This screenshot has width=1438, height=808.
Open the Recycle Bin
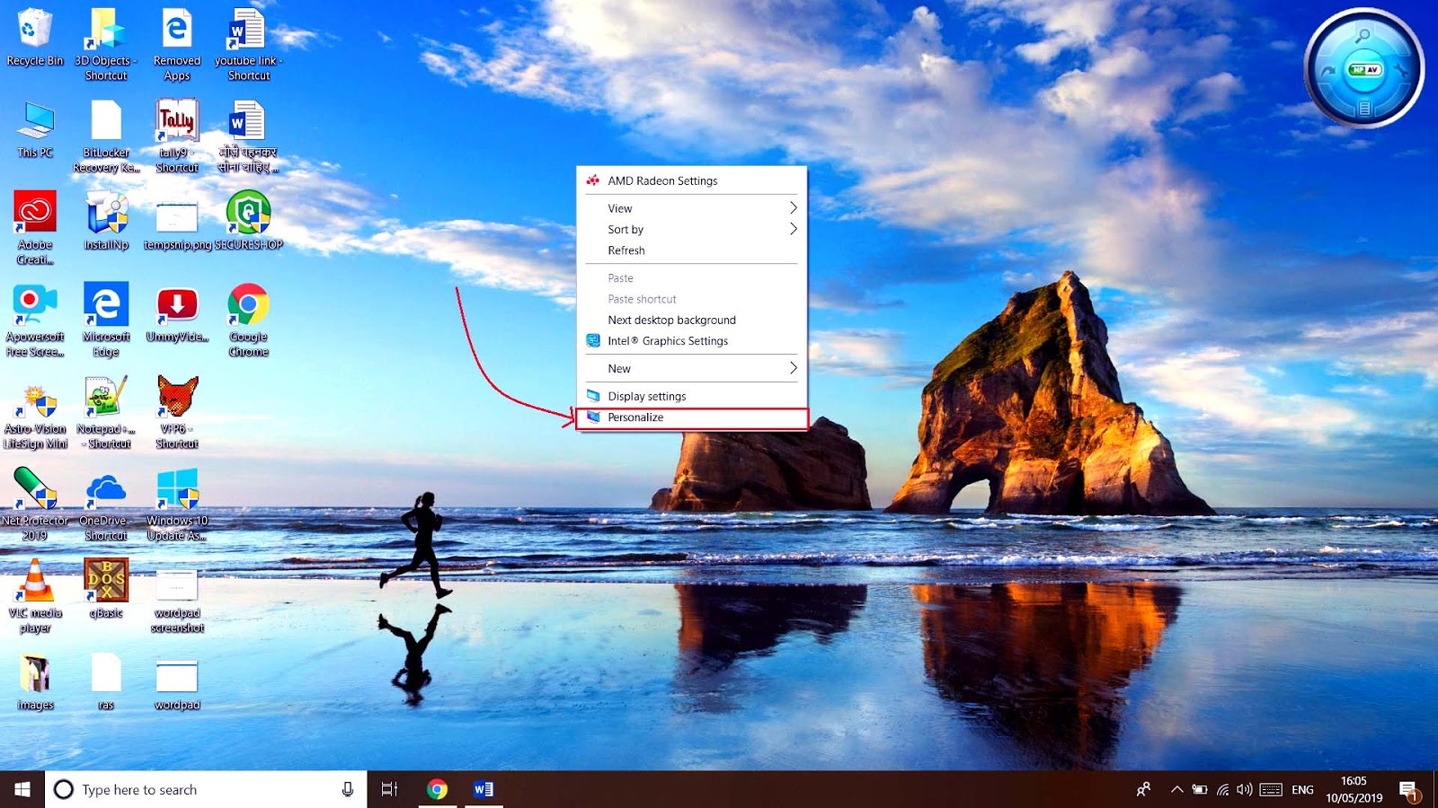[34, 31]
